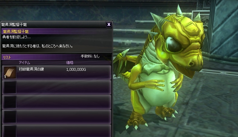The width and height of the screenshot is (238, 137).
Task: Click the 初級龍昇洞の鍵 item name
Action: [31, 69]
